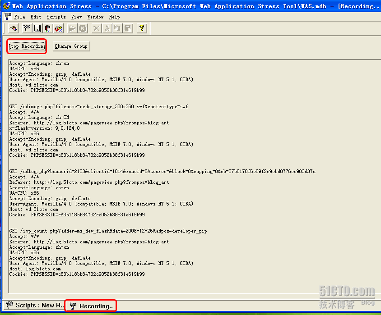Click the grayed-out delete X toolbar icon
Image resolution: width=381 pixels, height=315 pixels.
[96, 28]
